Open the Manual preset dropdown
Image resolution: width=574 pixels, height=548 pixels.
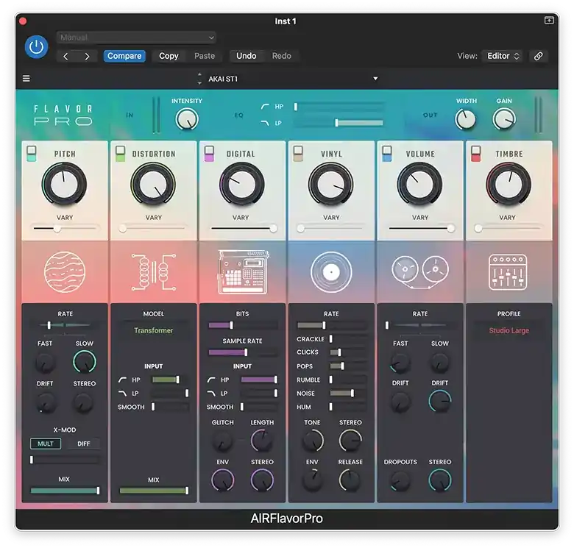[136, 38]
